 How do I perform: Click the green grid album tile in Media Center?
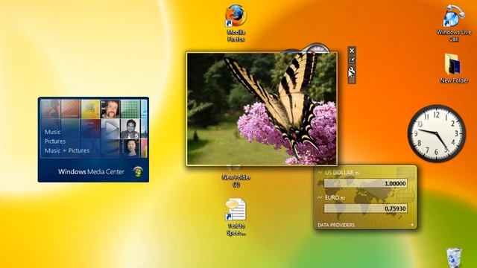click(130, 109)
